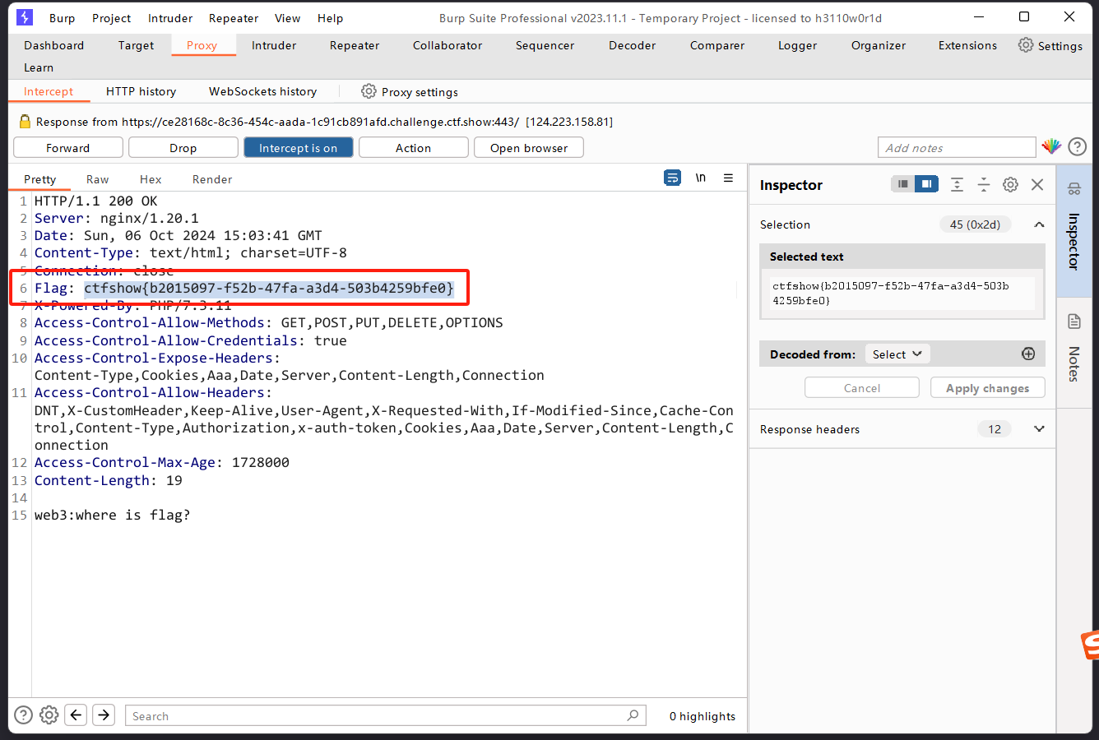Viewport: 1099px width, 740px height.
Task: Expand the Response headers section
Action: (x=1039, y=428)
